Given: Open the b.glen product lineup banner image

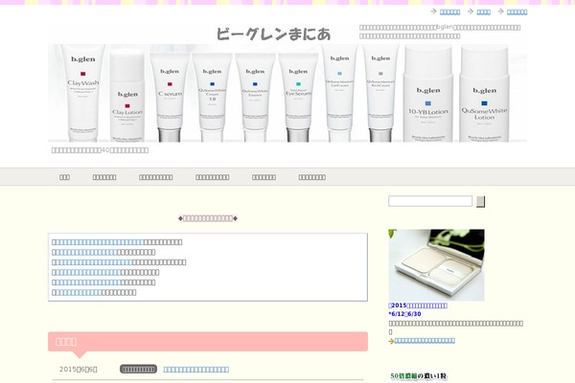Looking at the screenshot, I should click(x=287, y=93).
